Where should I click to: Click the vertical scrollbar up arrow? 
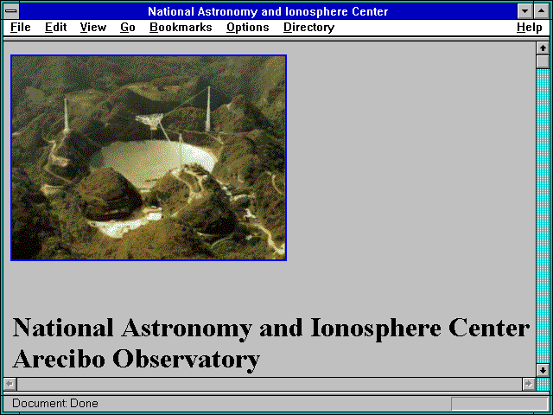click(543, 48)
